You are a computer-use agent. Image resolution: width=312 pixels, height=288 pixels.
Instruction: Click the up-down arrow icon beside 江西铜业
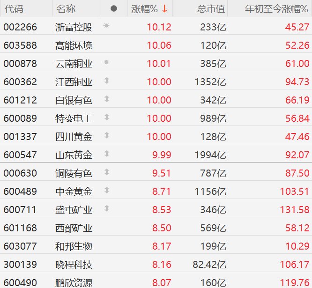point(106,81)
